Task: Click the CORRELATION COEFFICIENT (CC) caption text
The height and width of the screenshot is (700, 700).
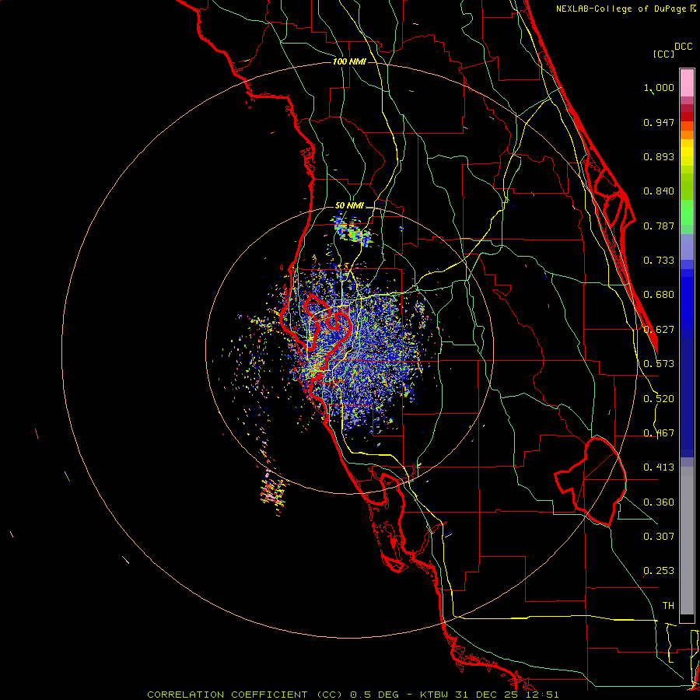Action: [x=245, y=695]
